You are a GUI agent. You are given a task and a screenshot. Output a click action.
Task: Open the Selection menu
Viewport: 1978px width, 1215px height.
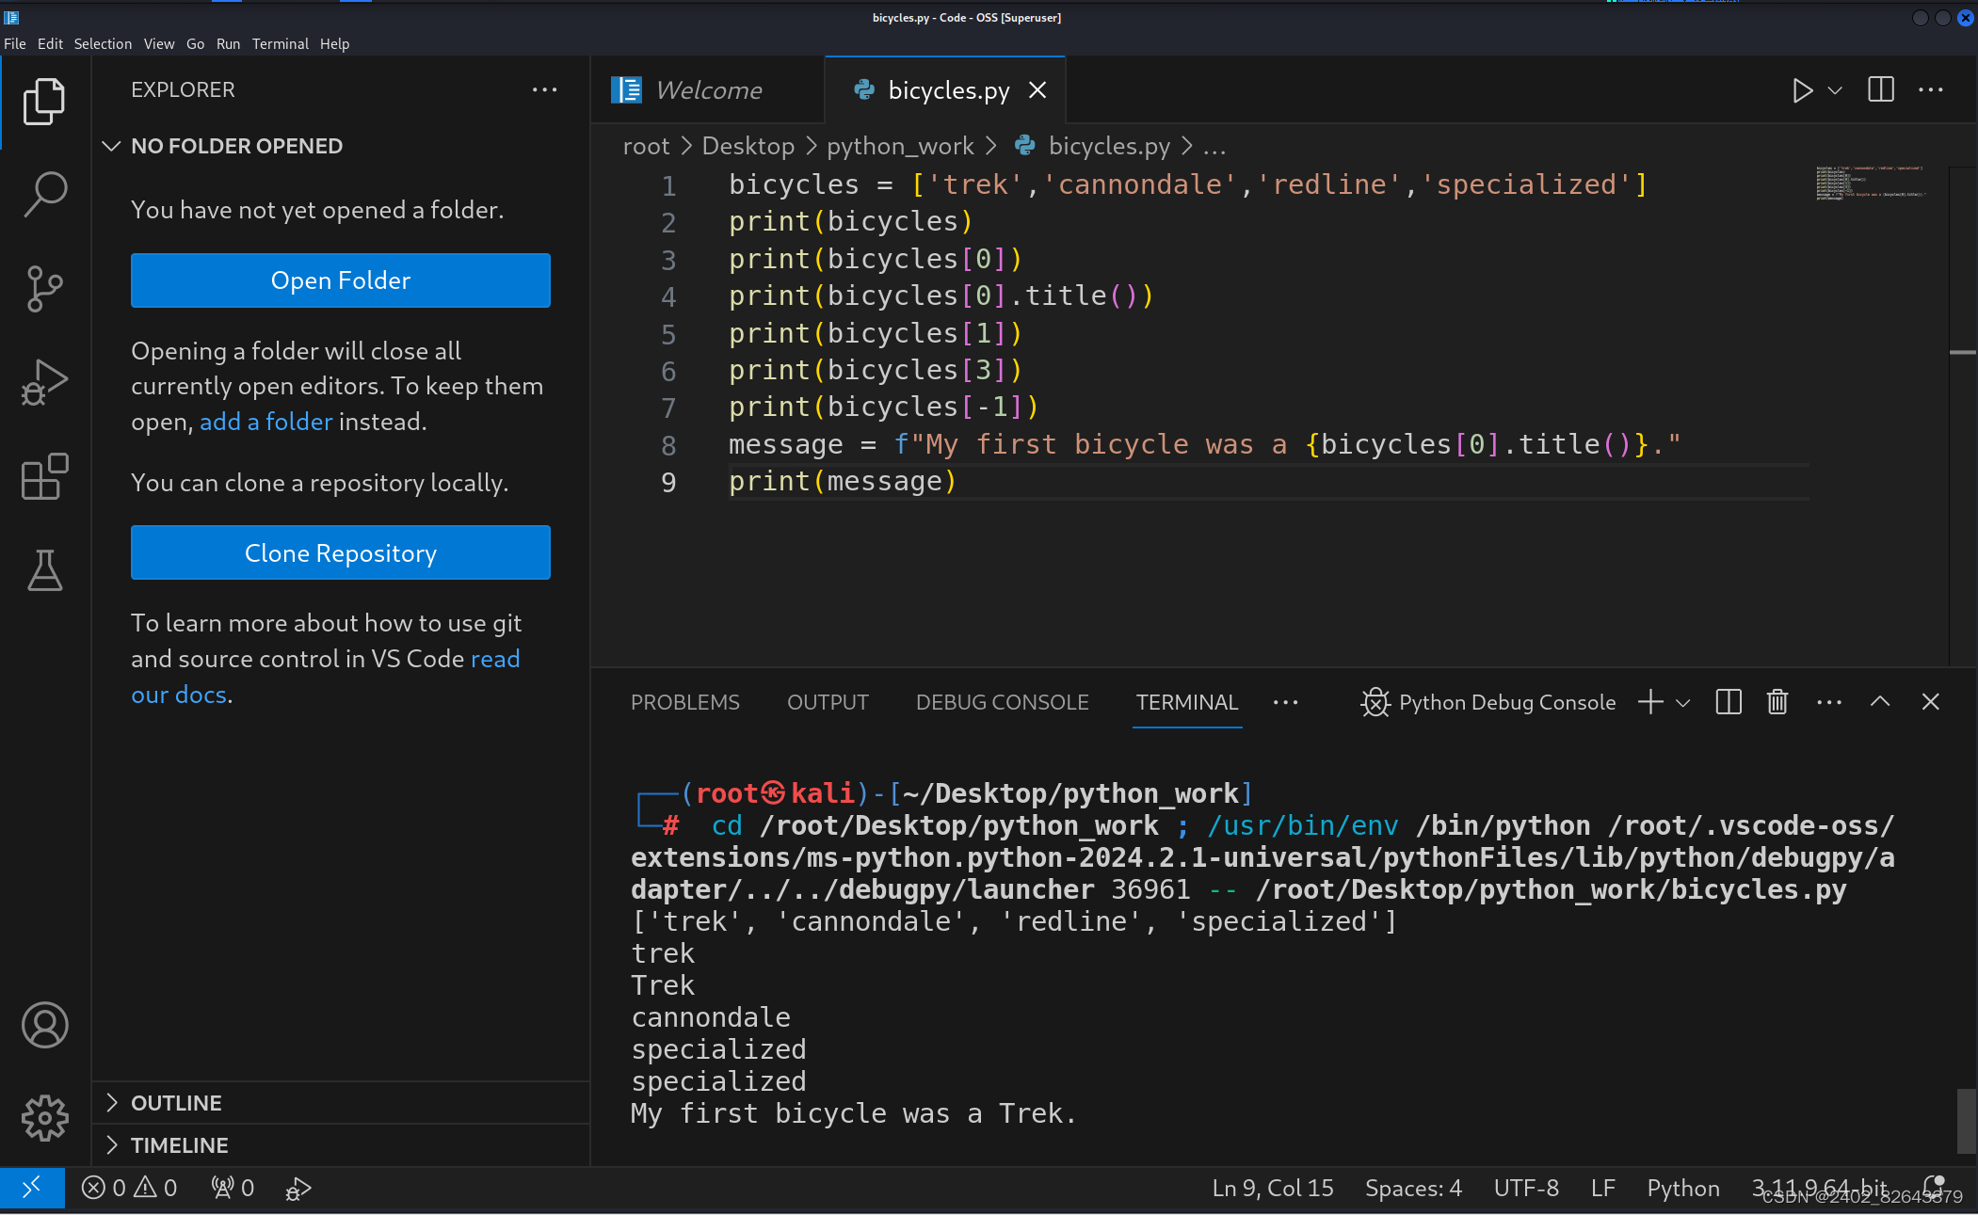[103, 43]
